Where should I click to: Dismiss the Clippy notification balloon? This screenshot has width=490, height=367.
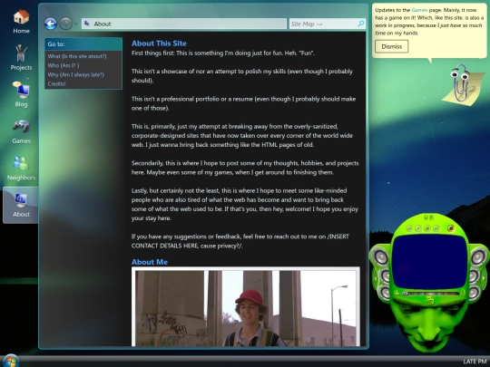[x=392, y=46]
